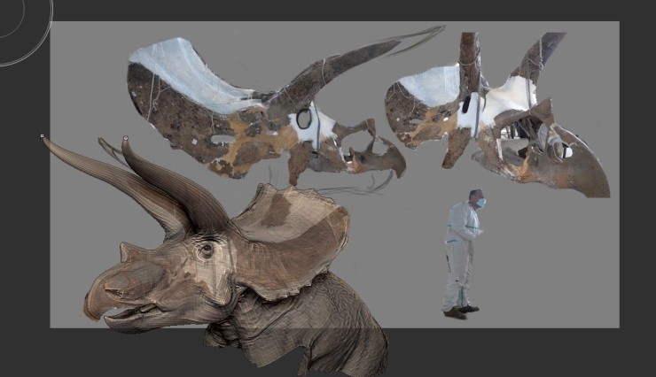
Task: Select the square control point at long horn tip
Action: point(43,135)
